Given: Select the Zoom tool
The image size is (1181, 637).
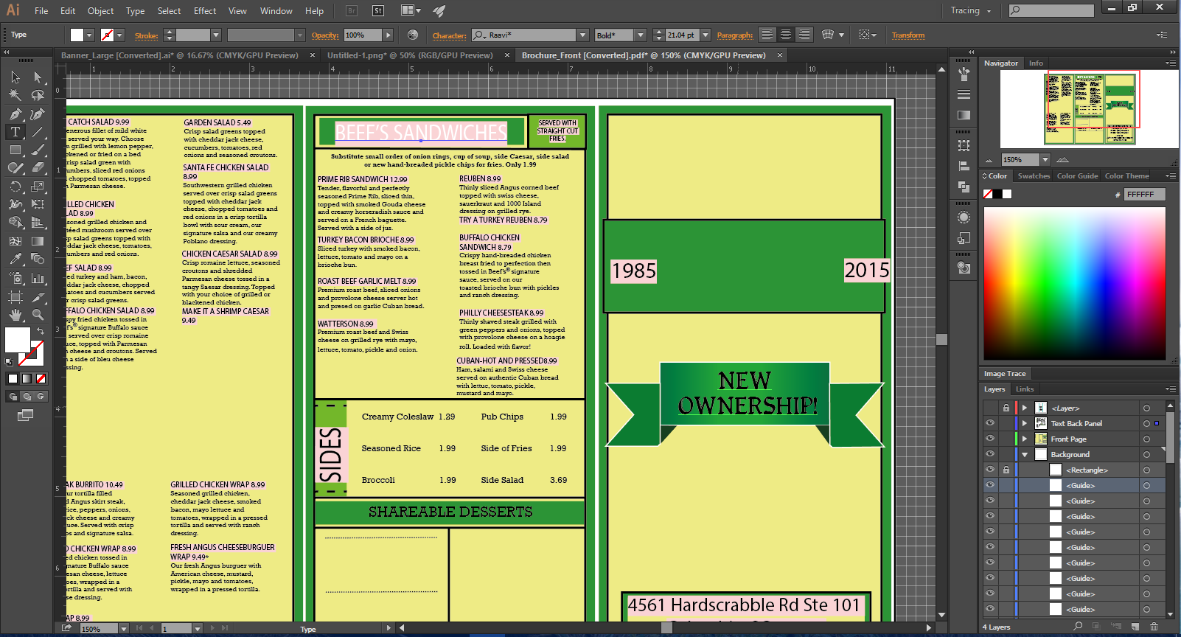Looking at the screenshot, I should tap(38, 315).
